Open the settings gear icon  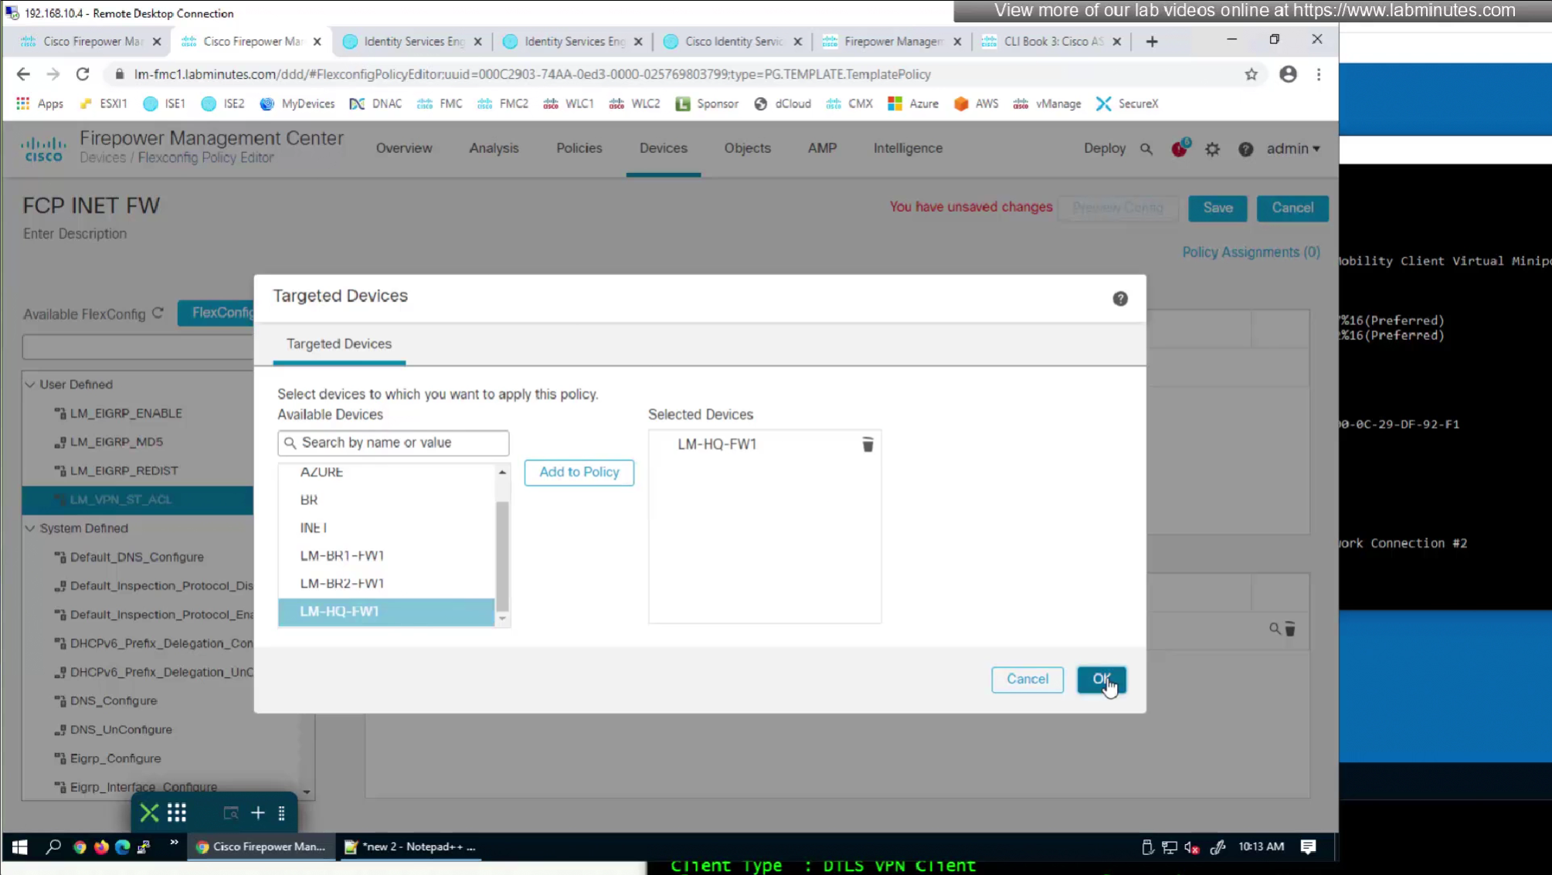pyautogui.click(x=1212, y=149)
